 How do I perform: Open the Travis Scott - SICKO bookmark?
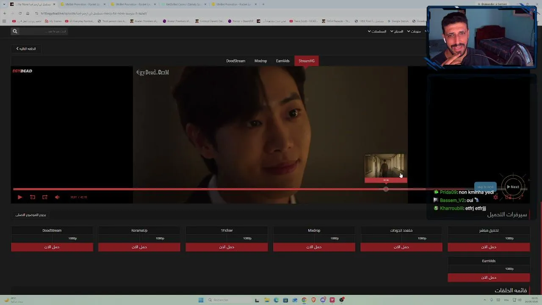click(303, 21)
